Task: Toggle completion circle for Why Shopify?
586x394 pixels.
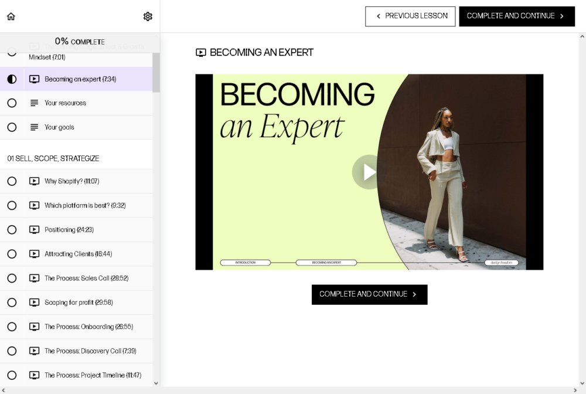Action: pyautogui.click(x=12, y=181)
